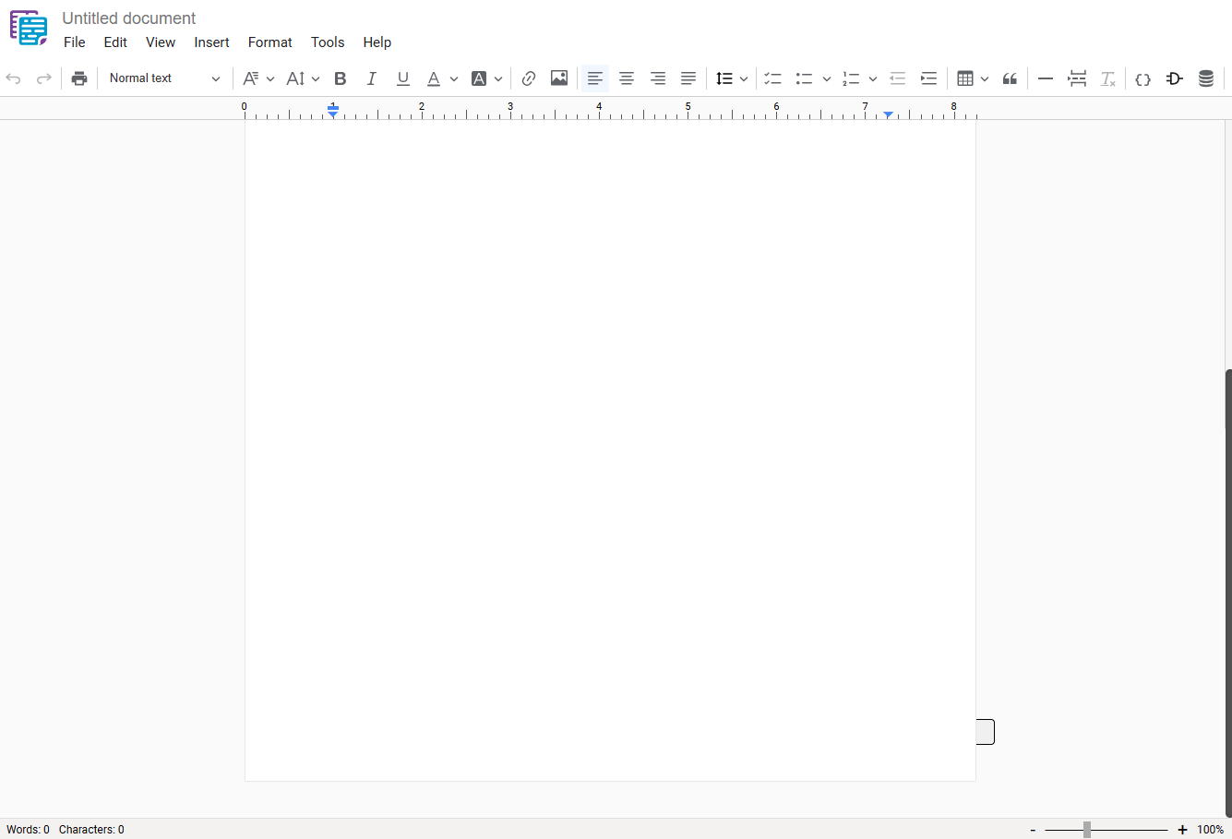Insert a horizontal line

pyautogui.click(x=1046, y=78)
